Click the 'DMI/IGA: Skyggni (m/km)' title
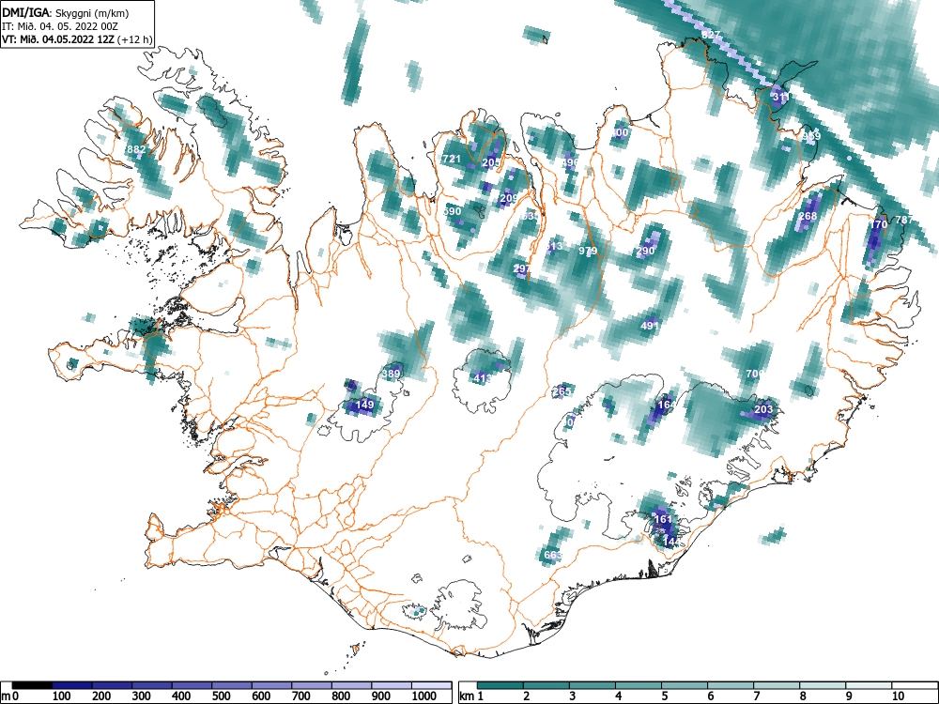The height and width of the screenshot is (704, 939). [x=66, y=12]
